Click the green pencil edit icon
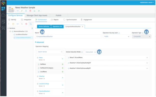 pyautogui.click(x=22, y=11)
